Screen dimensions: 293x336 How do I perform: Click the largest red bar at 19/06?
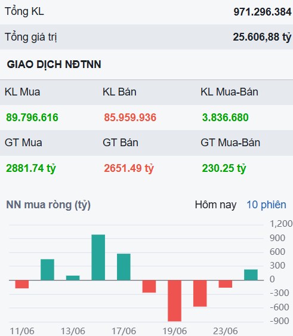tap(174, 301)
